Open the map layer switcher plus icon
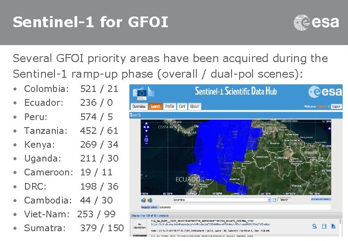 329,129
